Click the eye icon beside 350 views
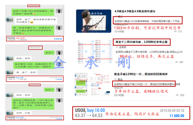 tap(177, 95)
